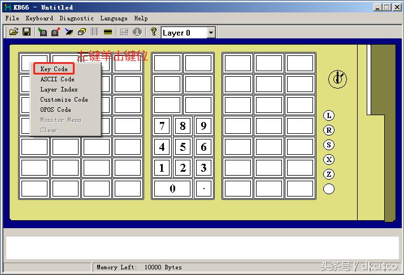The height and width of the screenshot is (275, 404).
Task: Click the yellow question mark help icon
Action: [x=153, y=33]
